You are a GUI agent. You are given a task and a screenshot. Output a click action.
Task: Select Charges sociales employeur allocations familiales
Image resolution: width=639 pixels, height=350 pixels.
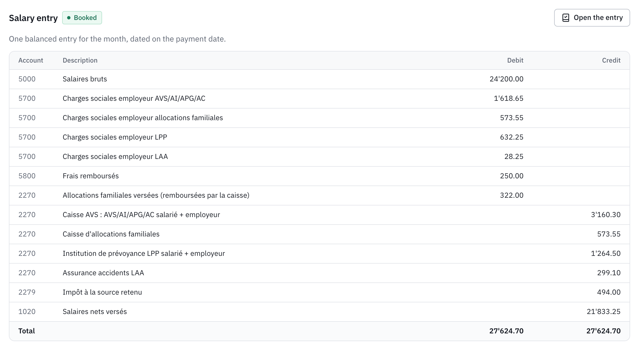(x=143, y=118)
